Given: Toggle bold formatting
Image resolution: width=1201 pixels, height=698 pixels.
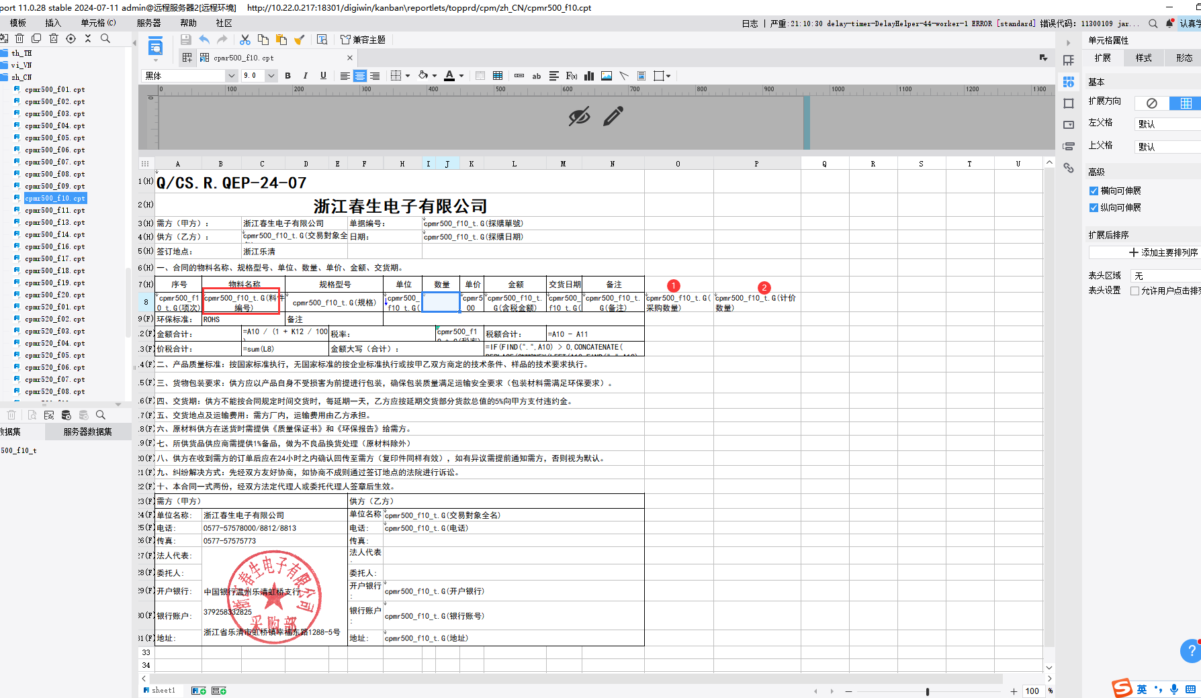Looking at the screenshot, I should 288,76.
